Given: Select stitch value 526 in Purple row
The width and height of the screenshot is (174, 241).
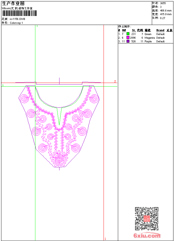Looking at the screenshot, I should pyautogui.click(x=134, y=41).
